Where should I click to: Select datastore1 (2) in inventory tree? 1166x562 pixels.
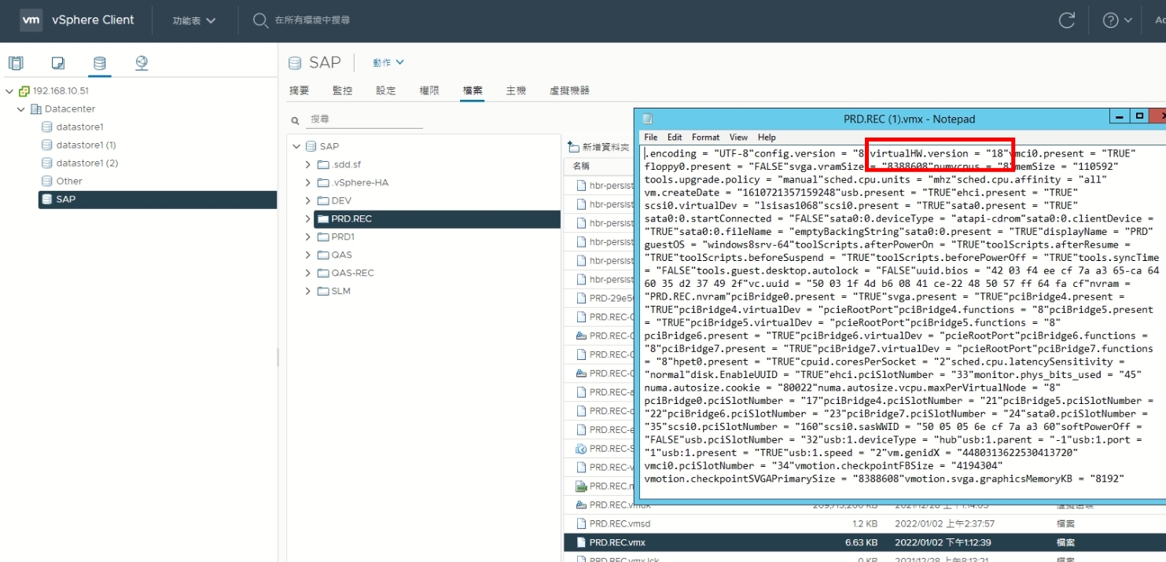[86, 163]
